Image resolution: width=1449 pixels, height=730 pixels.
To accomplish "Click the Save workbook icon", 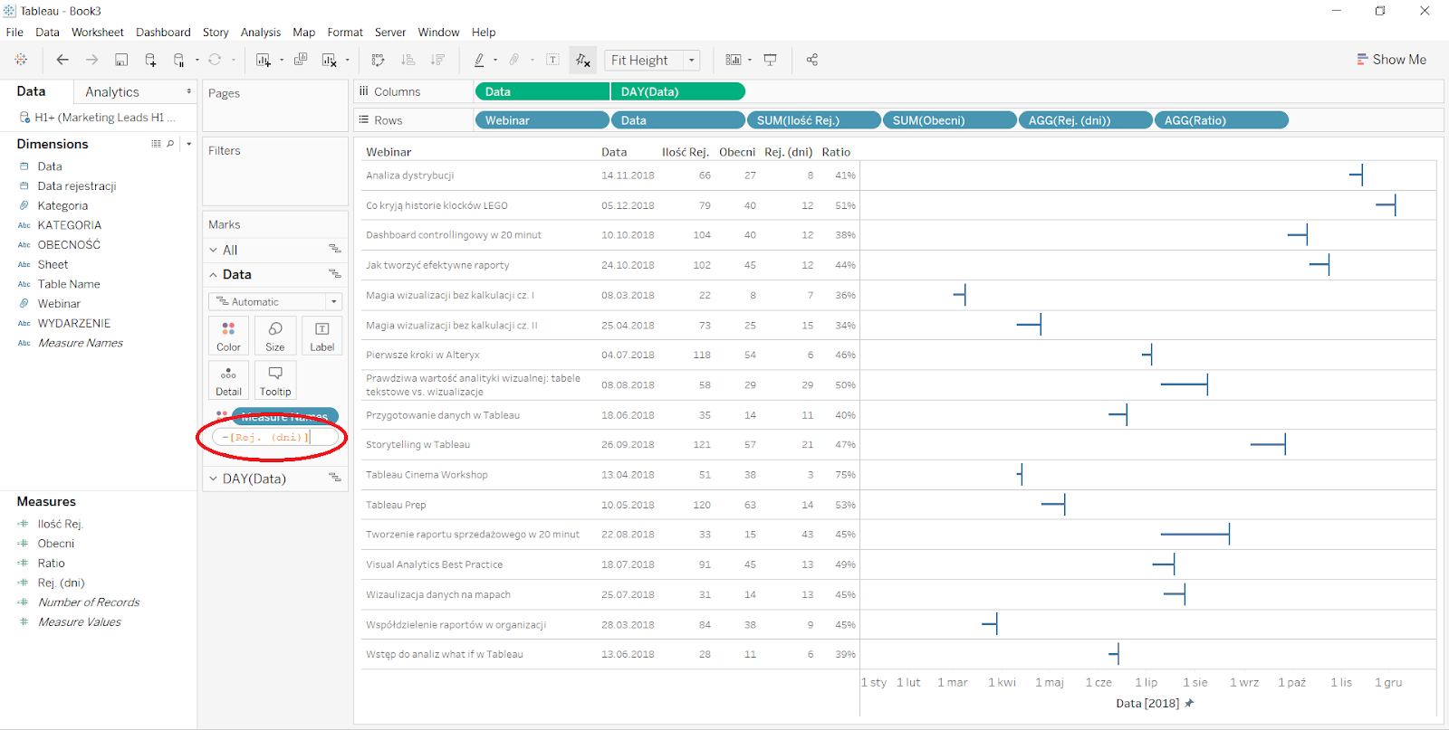I will pyautogui.click(x=121, y=60).
